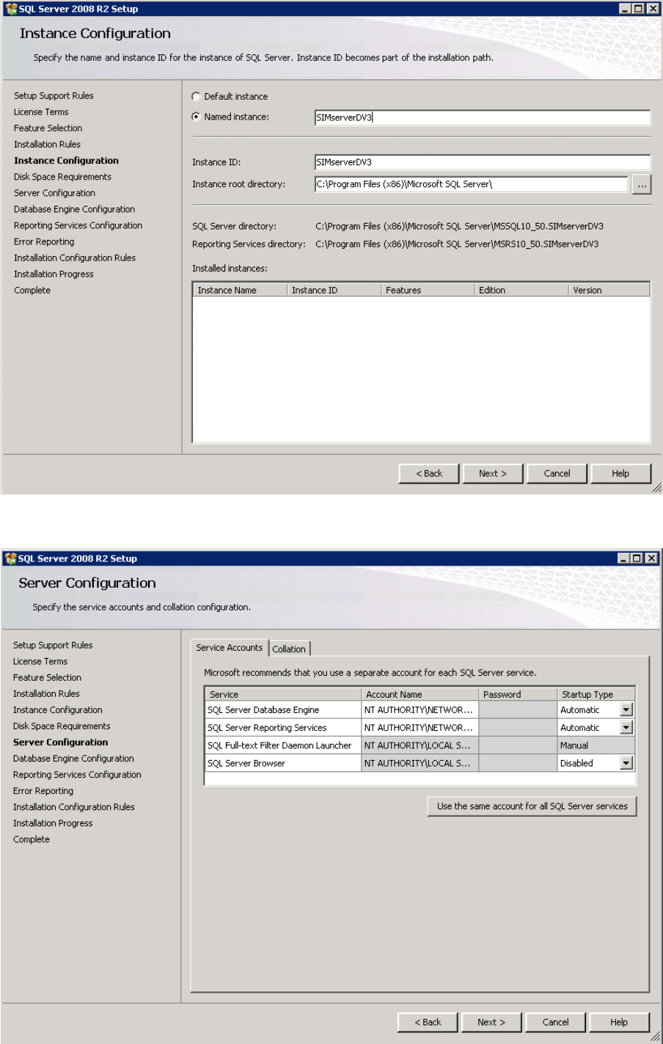The image size is (663, 1044).
Task: Click Use the same account for all services
Action: click(532, 806)
